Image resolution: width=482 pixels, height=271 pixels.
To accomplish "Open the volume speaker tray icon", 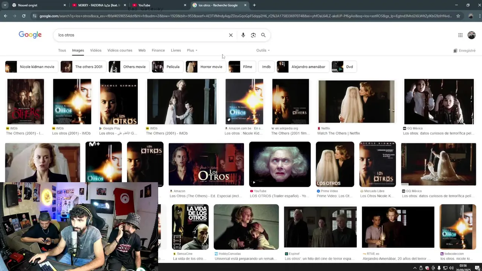I will click(x=451, y=268).
